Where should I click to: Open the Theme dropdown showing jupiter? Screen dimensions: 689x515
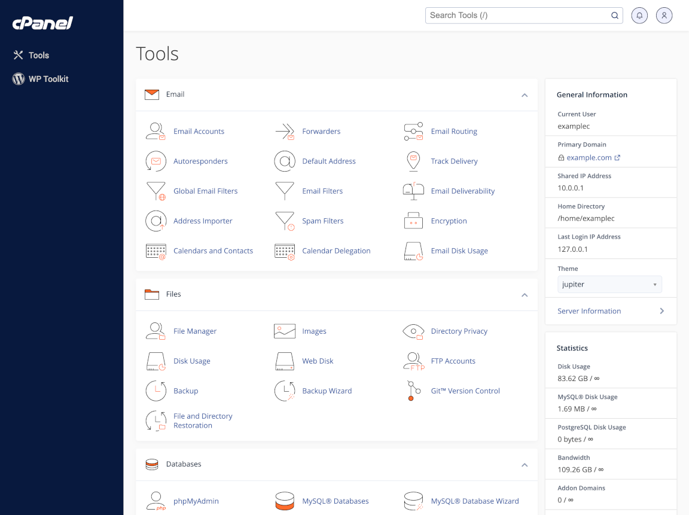[609, 285]
